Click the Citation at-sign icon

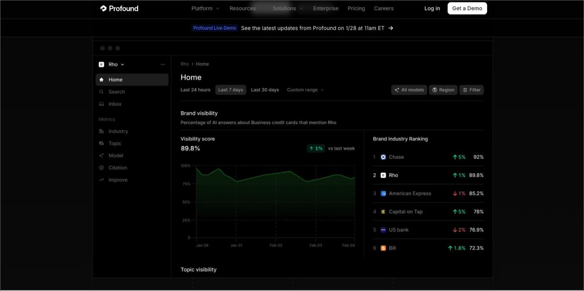[101, 168]
